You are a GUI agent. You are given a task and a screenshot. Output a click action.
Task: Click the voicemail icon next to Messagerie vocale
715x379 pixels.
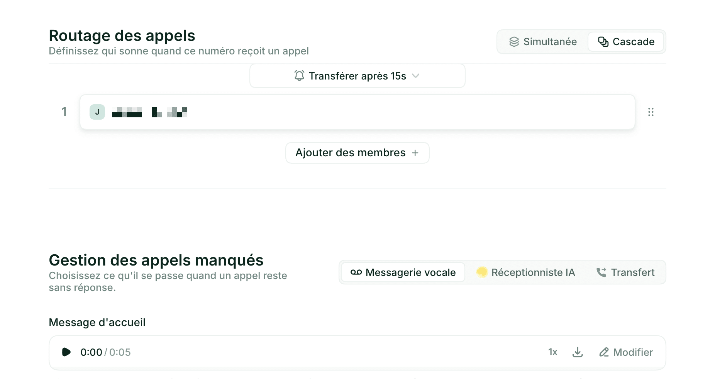pyautogui.click(x=356, y=272)
